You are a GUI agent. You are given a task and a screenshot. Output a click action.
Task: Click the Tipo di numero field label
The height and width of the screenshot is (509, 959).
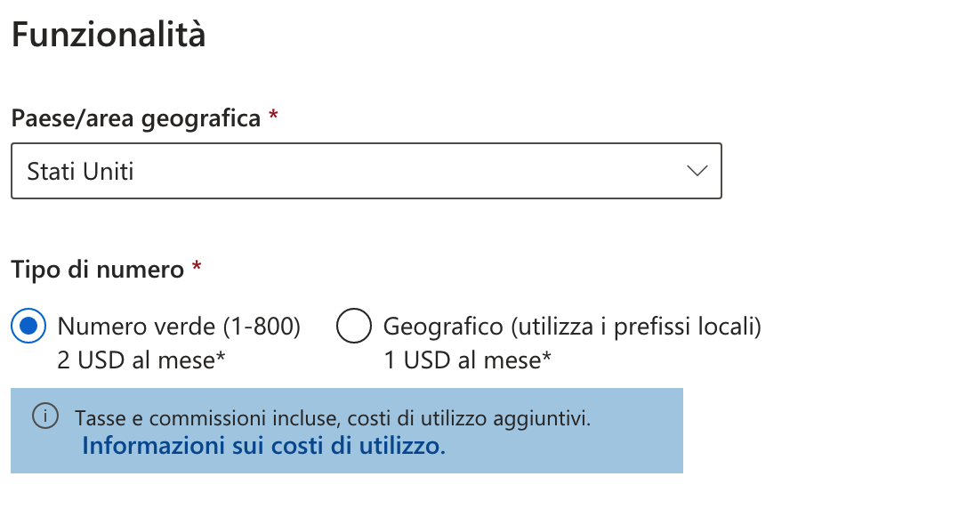pos(97,269)
